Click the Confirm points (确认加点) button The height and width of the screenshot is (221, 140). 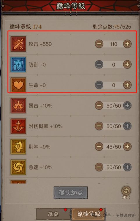(71, 193)
